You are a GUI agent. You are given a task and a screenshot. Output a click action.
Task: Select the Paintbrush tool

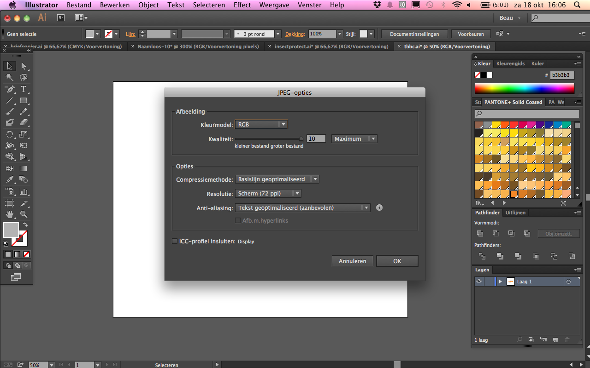coord(9,111)
